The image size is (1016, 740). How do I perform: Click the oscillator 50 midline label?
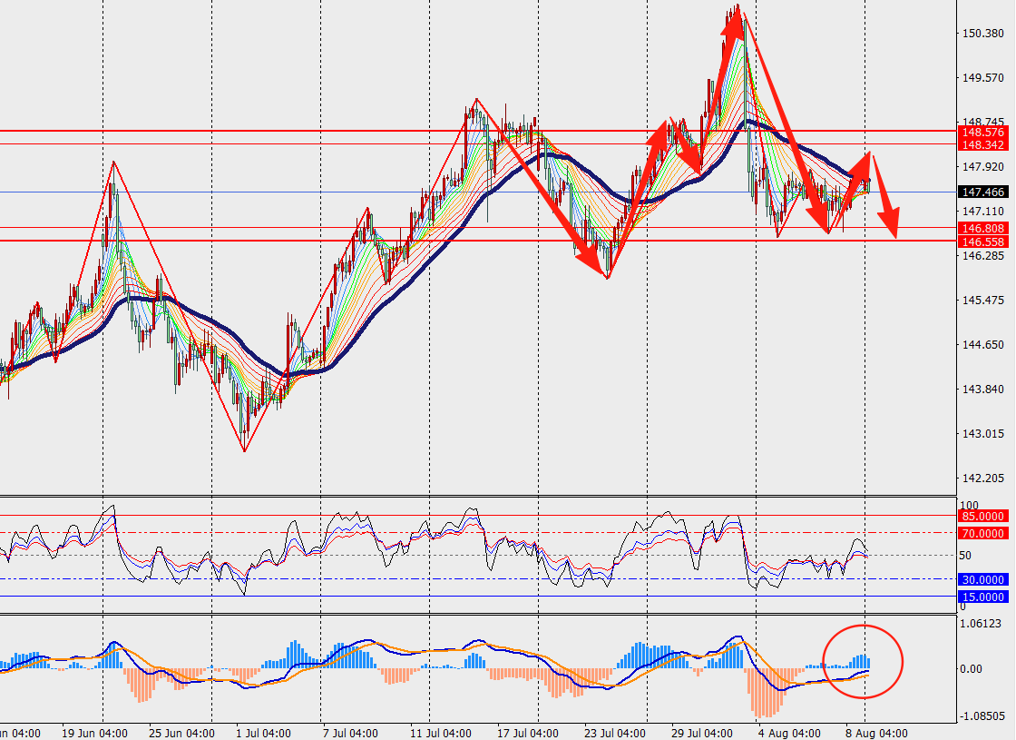[x=965, y=556]
